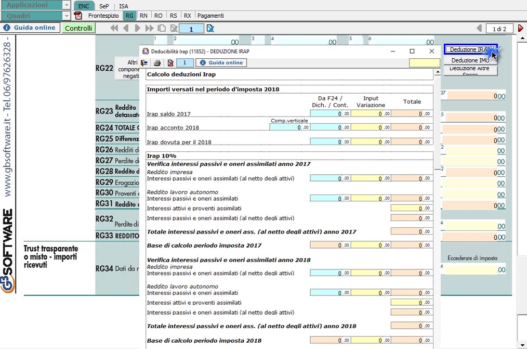Jump to first record with double-left arrow
This screenshot has width=527, height=349.
(114, 28)
